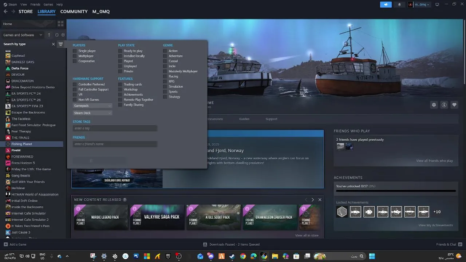Go to the STORE tab

(25, 12)
